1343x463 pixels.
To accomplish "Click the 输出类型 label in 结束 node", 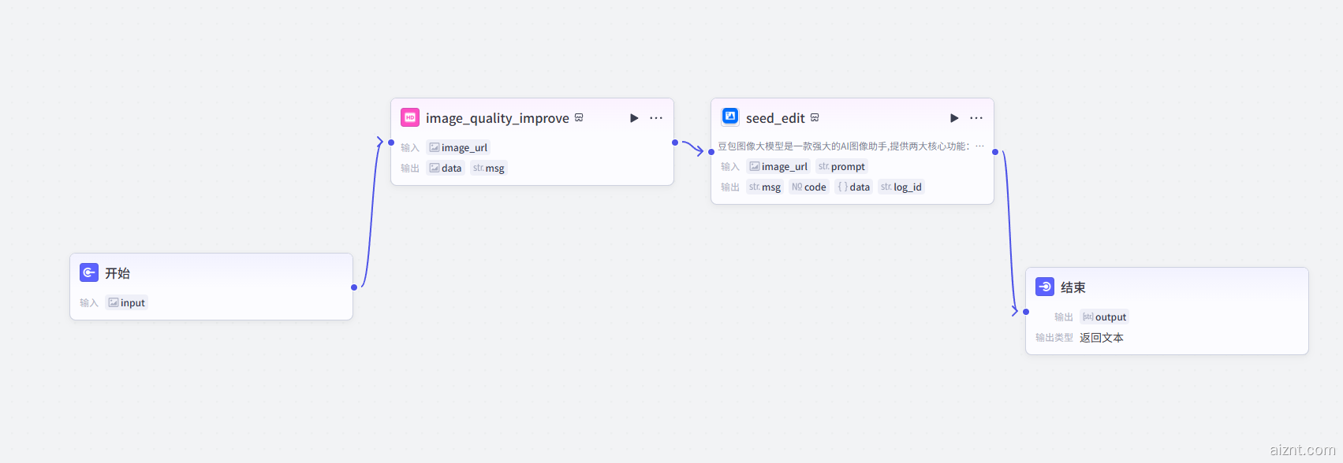I will coord(1054,337).
